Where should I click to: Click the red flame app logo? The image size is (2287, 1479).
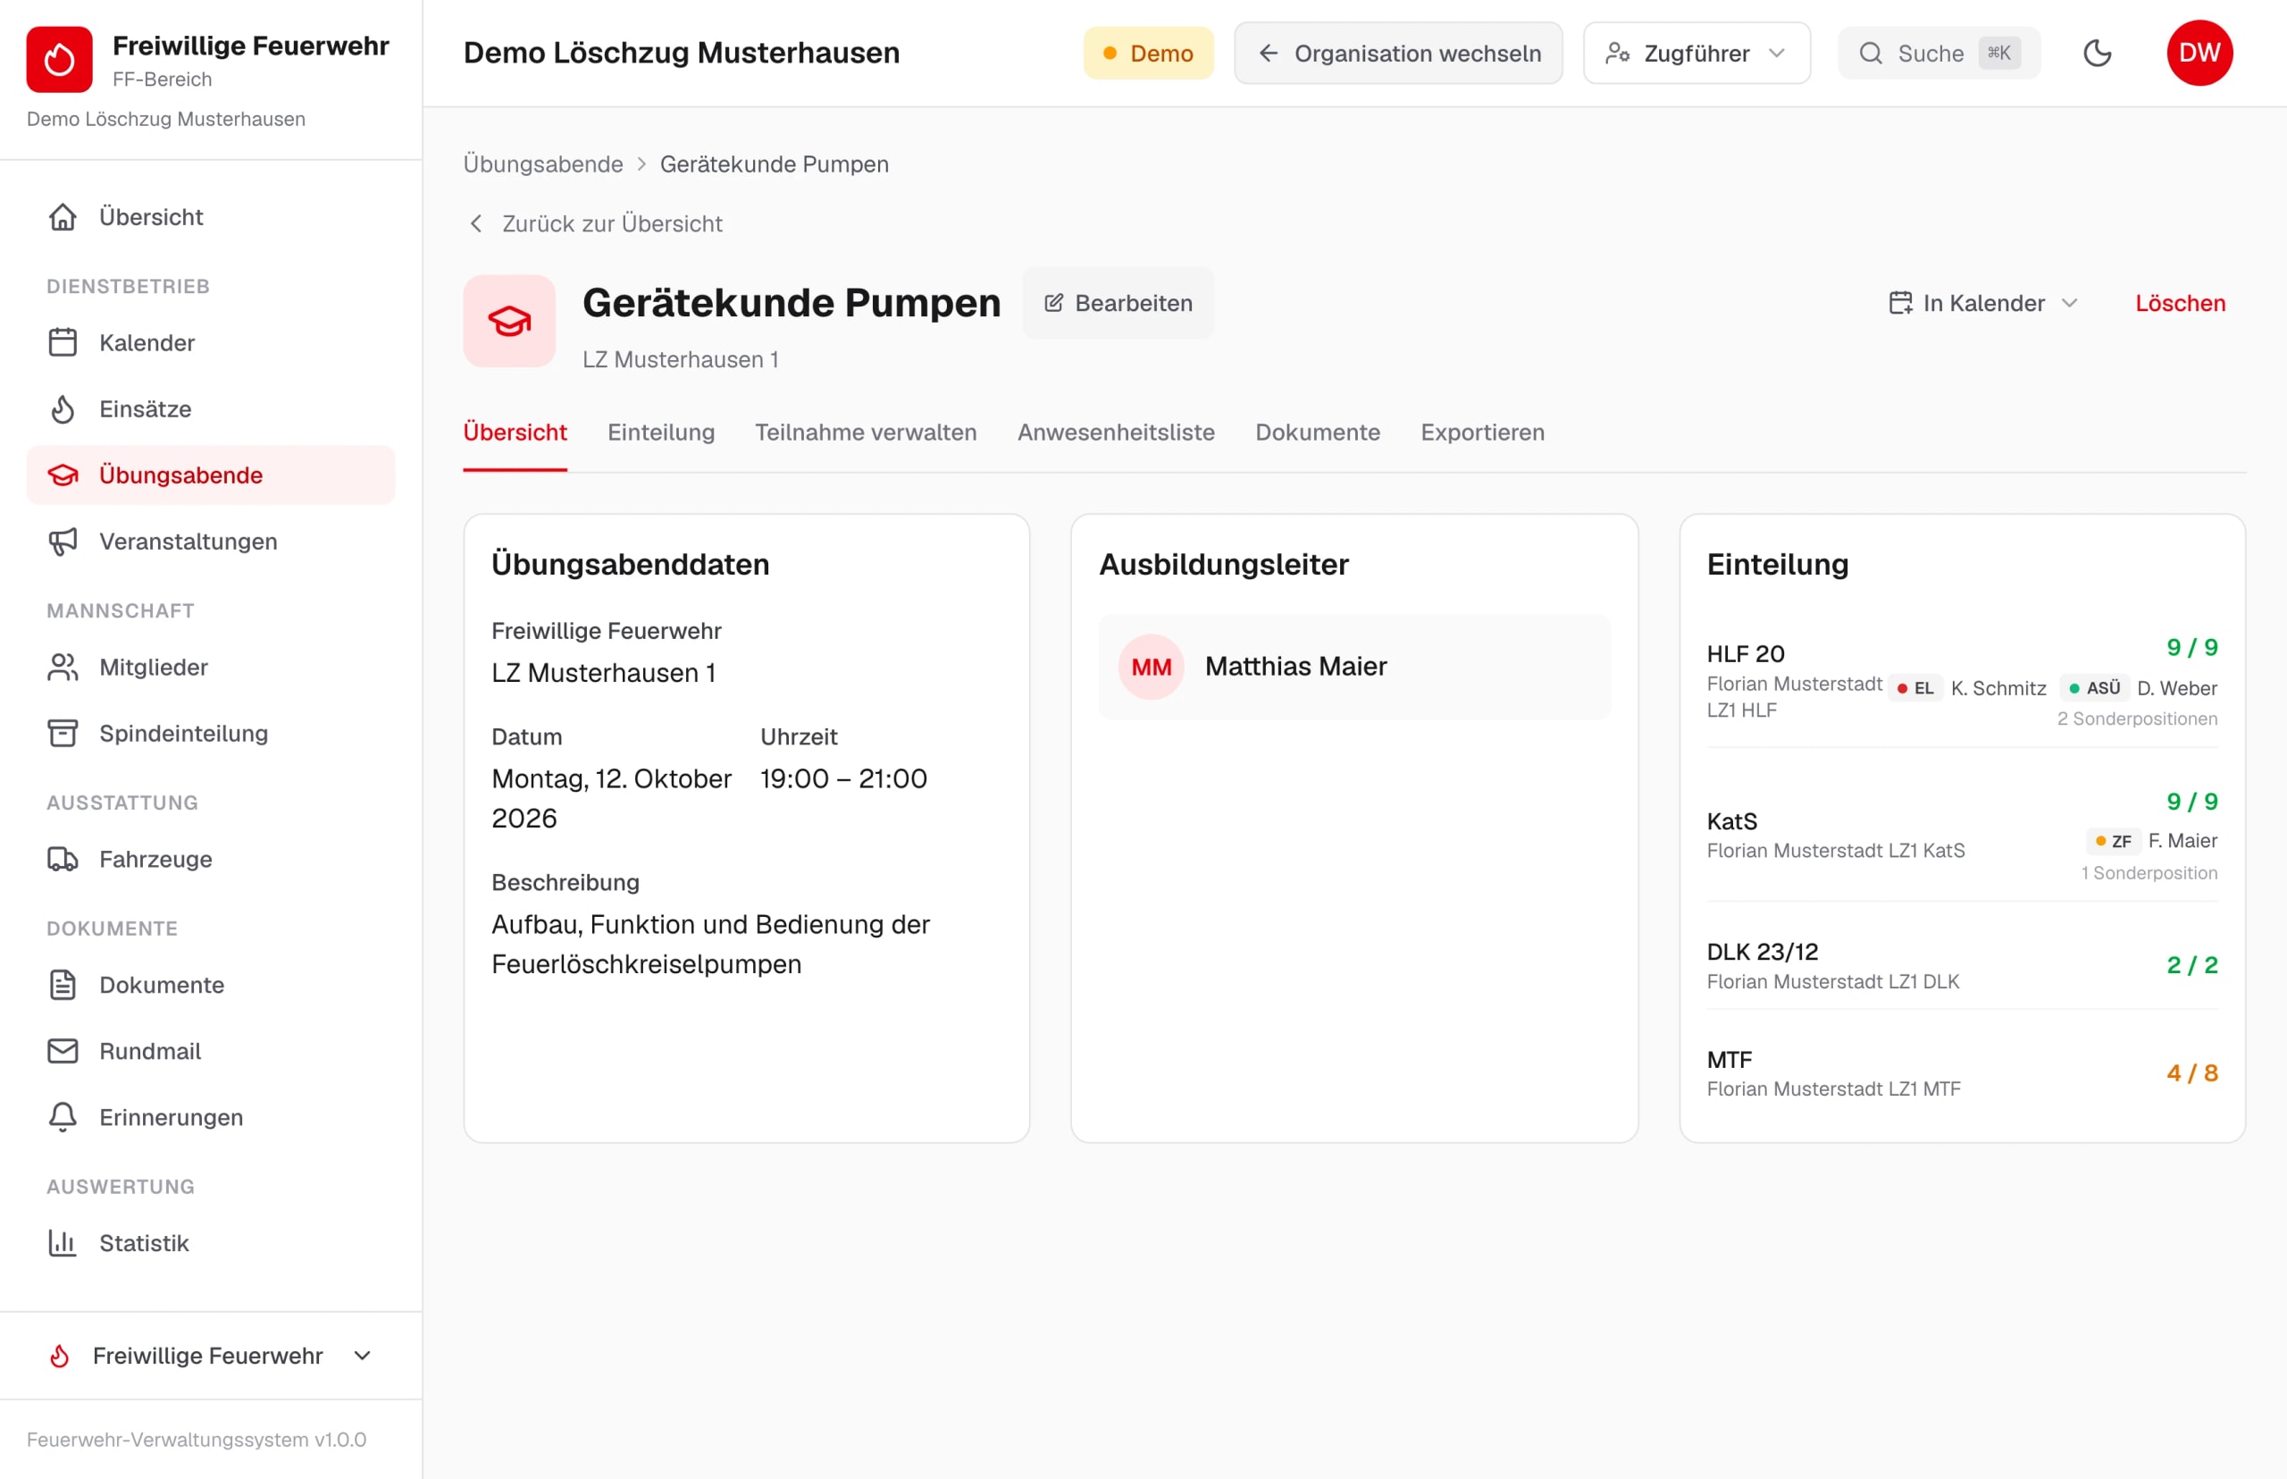click(60, 60)
